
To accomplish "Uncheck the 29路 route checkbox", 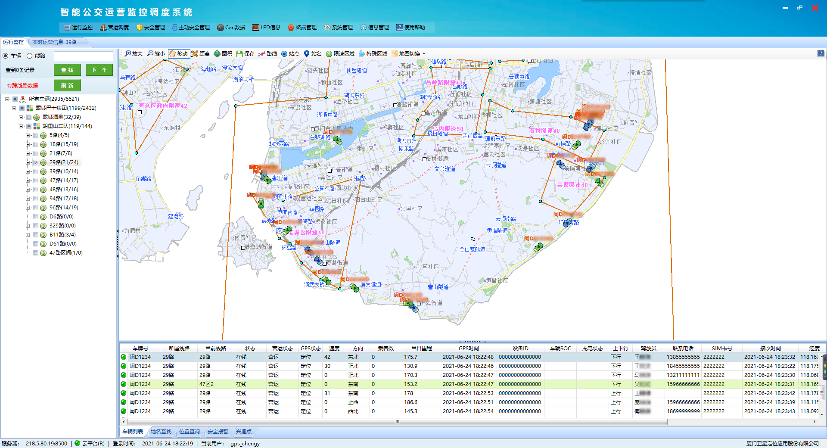I will [36, 163].
